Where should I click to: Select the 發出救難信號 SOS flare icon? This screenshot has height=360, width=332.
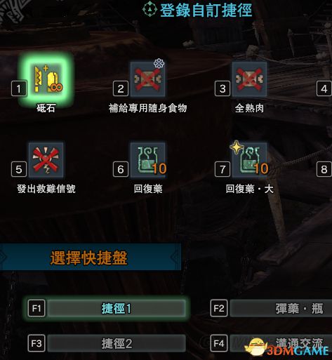[x=46, y=159]
